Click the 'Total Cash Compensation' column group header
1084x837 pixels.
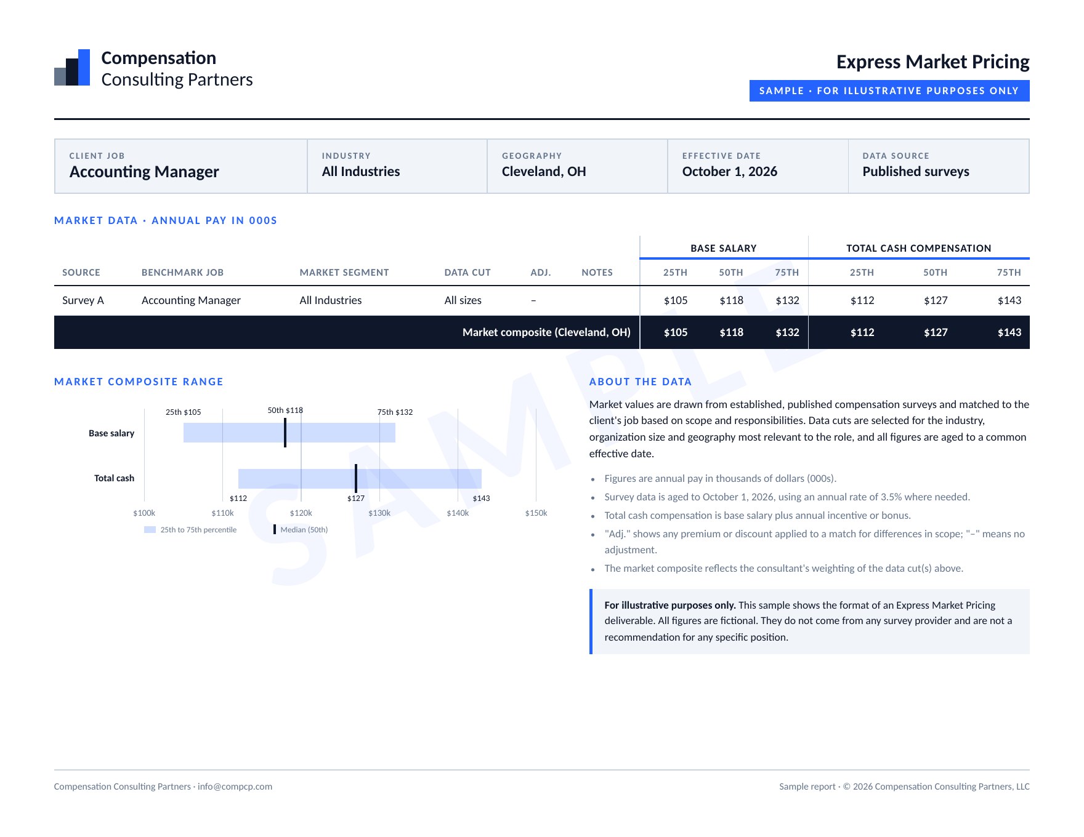click(918, 248)
